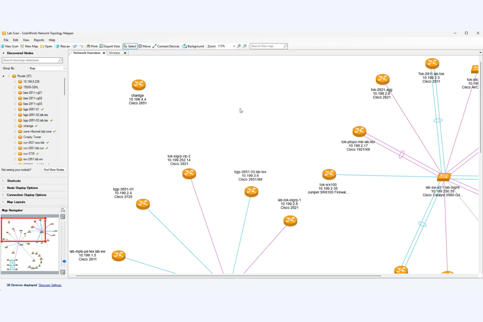This screenshot has width=483, height=322.
Task: Click the Background toolbar icon
Action: [193, 46]
